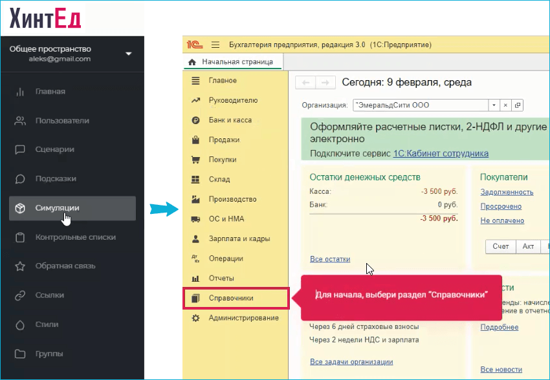Screen dimensions: 550x380
Task: Clear the organization field with the × button
Action: click(x=505, y=105)
